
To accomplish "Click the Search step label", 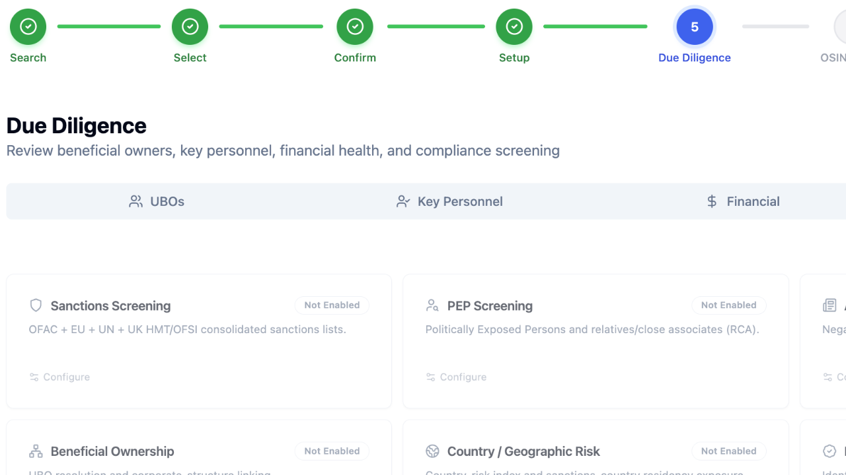I will (28, 58).
